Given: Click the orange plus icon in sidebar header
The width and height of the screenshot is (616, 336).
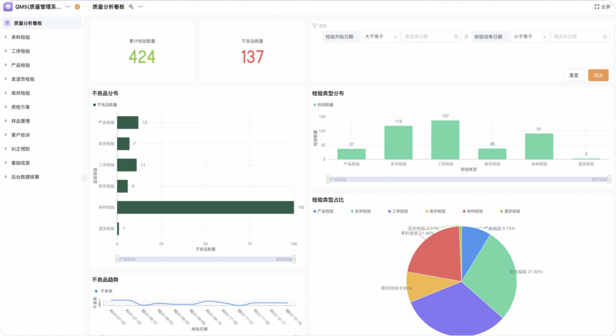Looking at the screenshot, I should (x=77, y=6).
